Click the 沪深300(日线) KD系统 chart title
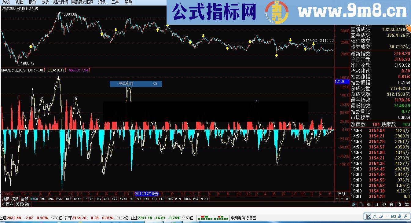Viewport: 411px width, 223px height. click(20, 9)
